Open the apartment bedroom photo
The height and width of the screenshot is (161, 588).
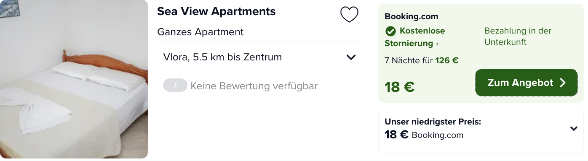tap(74, 79)
